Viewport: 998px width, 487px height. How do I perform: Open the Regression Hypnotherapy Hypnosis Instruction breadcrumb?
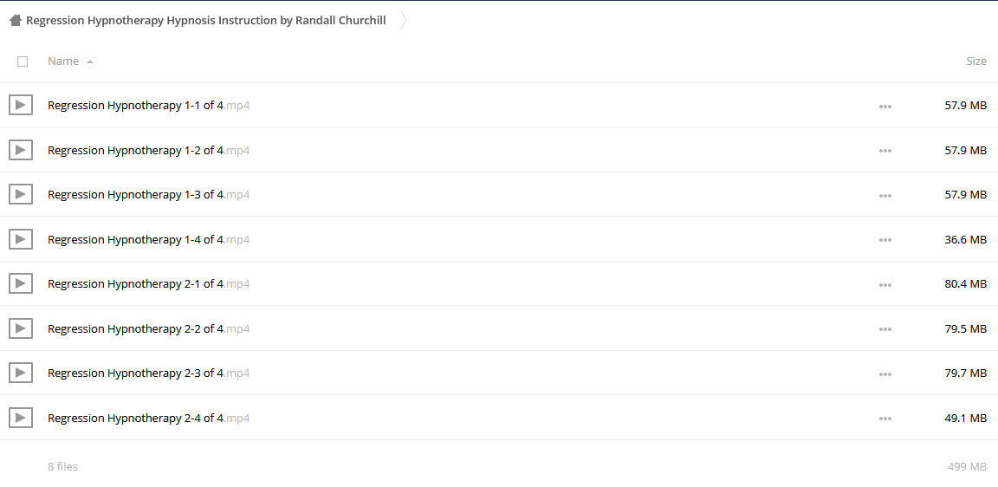(x=205, y=21)
